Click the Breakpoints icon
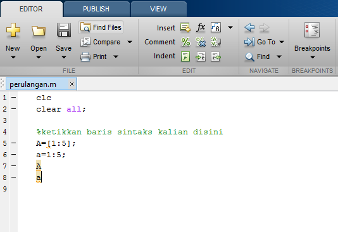The image size is (338, 232). (312, 30)
